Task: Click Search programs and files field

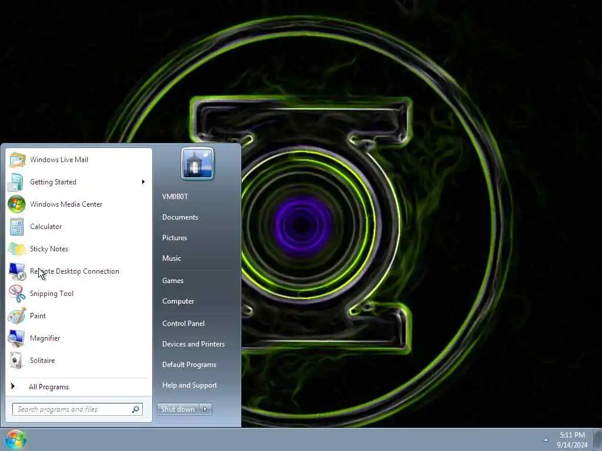Action: pyautogui.click(x=78, y=409)
